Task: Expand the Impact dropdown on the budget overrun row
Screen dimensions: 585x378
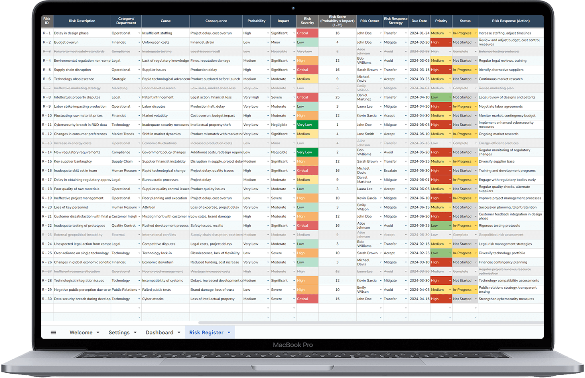Action: 293,42
